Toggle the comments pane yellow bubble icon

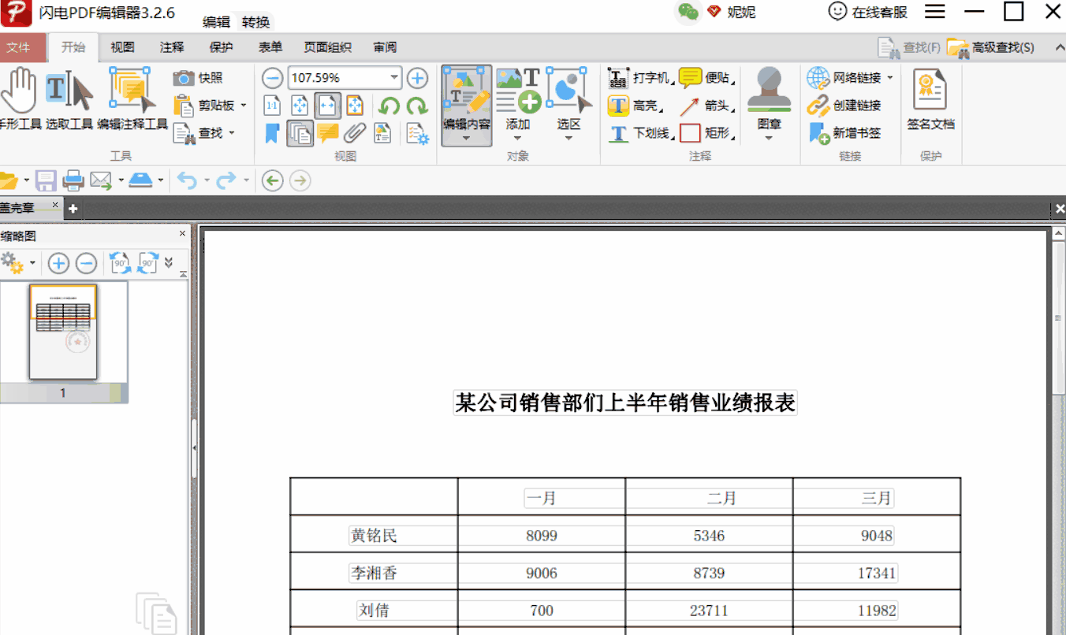(327, 133)
